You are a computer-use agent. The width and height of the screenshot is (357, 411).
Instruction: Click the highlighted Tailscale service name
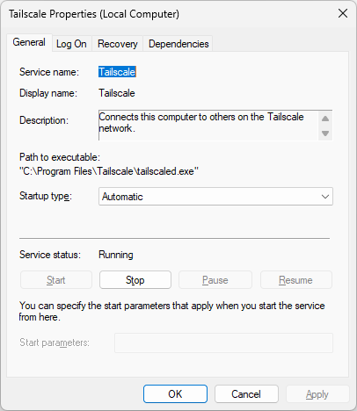(117, 72)
